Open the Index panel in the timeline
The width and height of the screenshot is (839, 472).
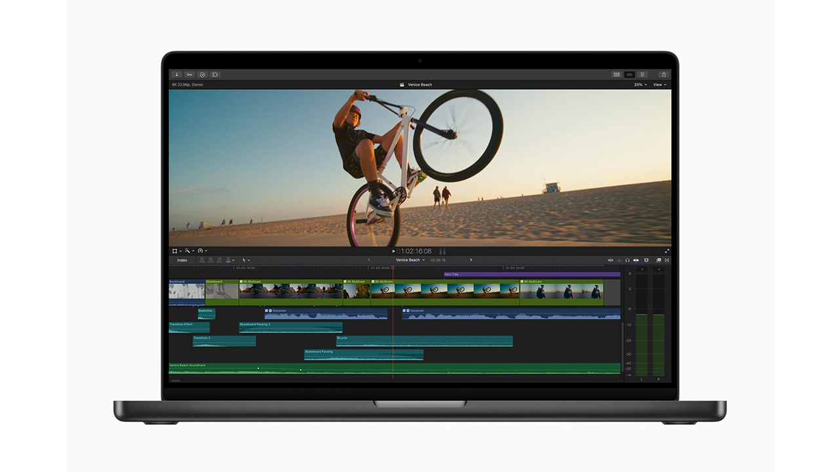[183, 260]
